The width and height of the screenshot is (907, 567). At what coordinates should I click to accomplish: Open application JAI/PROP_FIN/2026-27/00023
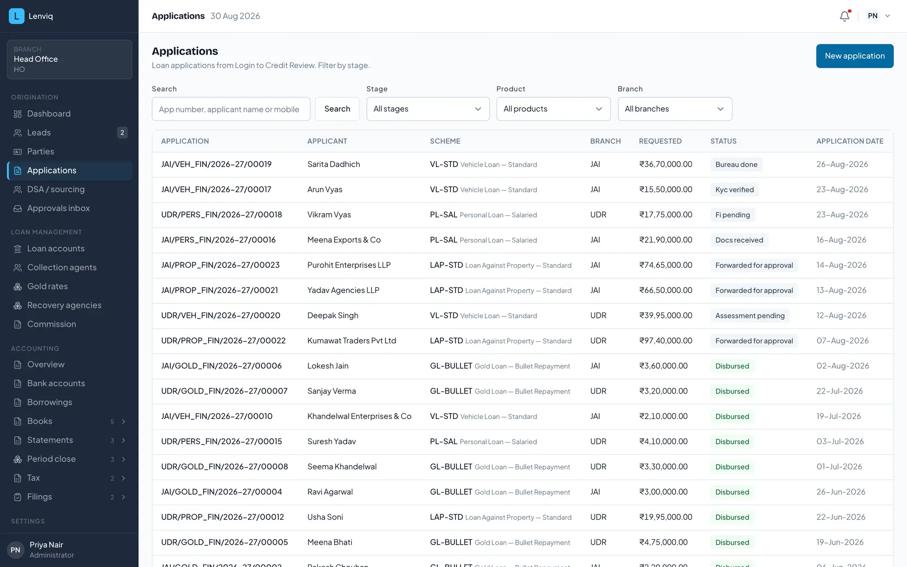(x=220, y=265)
